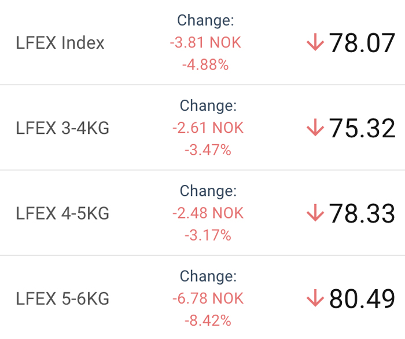The height and width of the screenshot is (339, 405).
Task: Click the -2.48 NOK change figure
Action: (208, 213)
